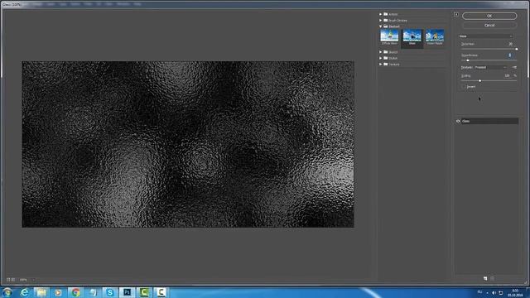Open the load texture menu icon

(514, 68)
